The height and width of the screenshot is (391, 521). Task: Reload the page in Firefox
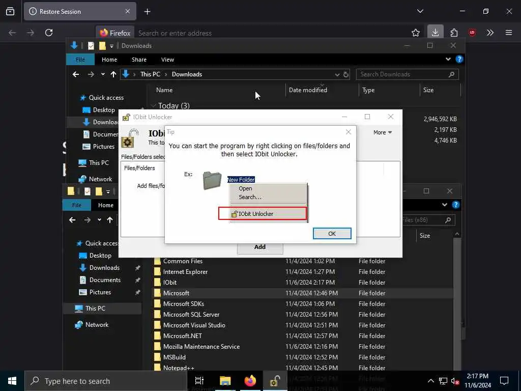coord(49,33)
